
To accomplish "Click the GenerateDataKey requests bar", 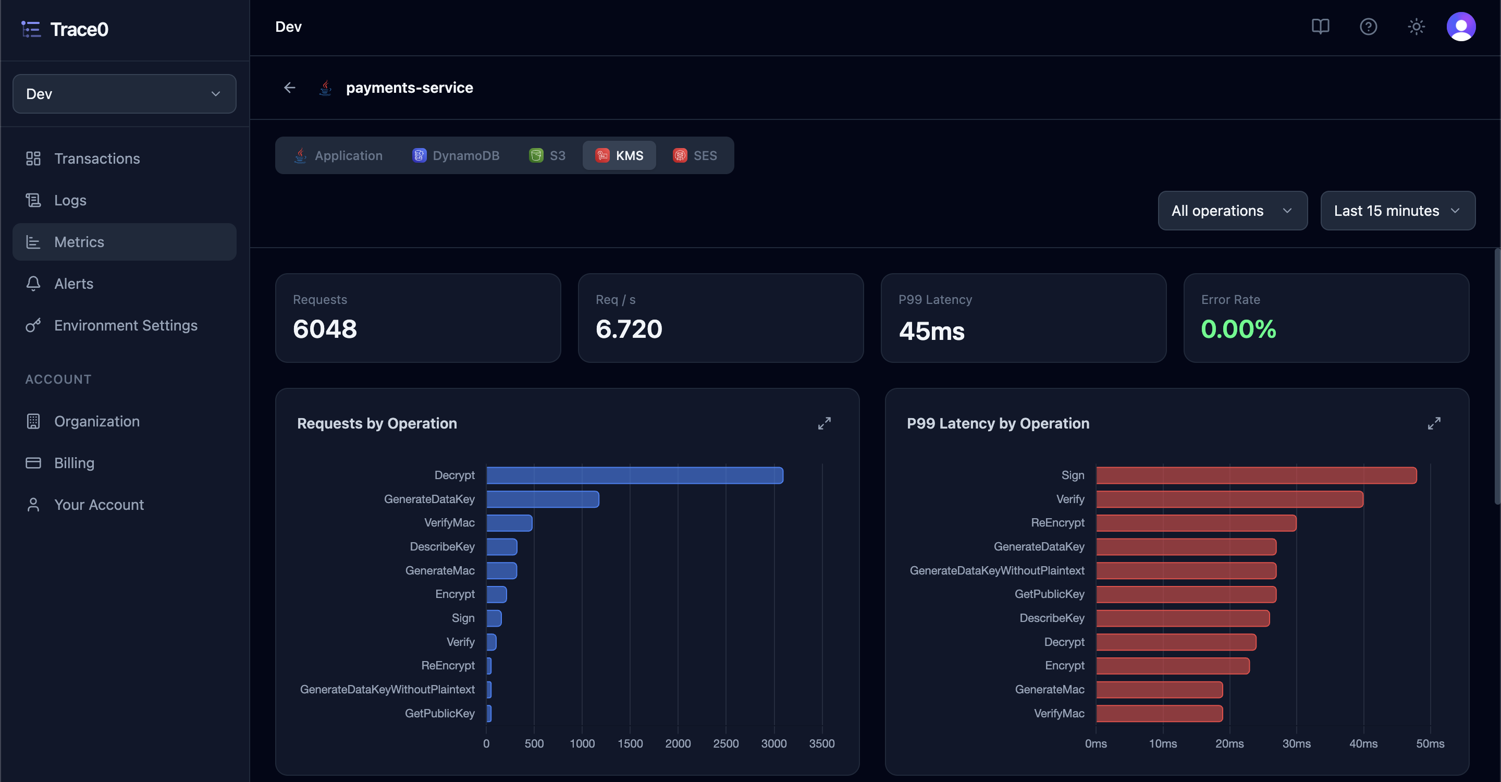I will [x=543, y=499].
